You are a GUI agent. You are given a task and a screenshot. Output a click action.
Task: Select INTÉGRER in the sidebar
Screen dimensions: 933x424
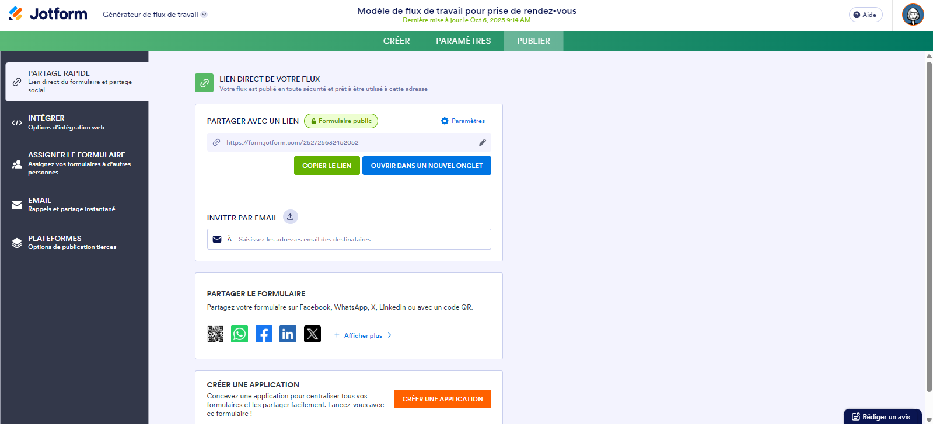[74, 122]
